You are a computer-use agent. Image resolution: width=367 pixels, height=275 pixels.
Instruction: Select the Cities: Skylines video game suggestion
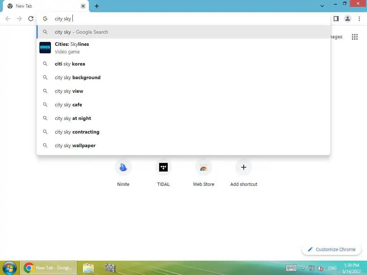pos(183,48)
